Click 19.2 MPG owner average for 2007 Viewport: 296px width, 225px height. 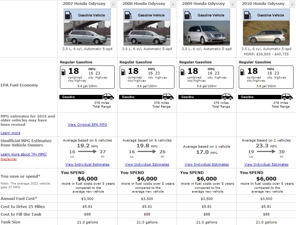click(88, 146)
